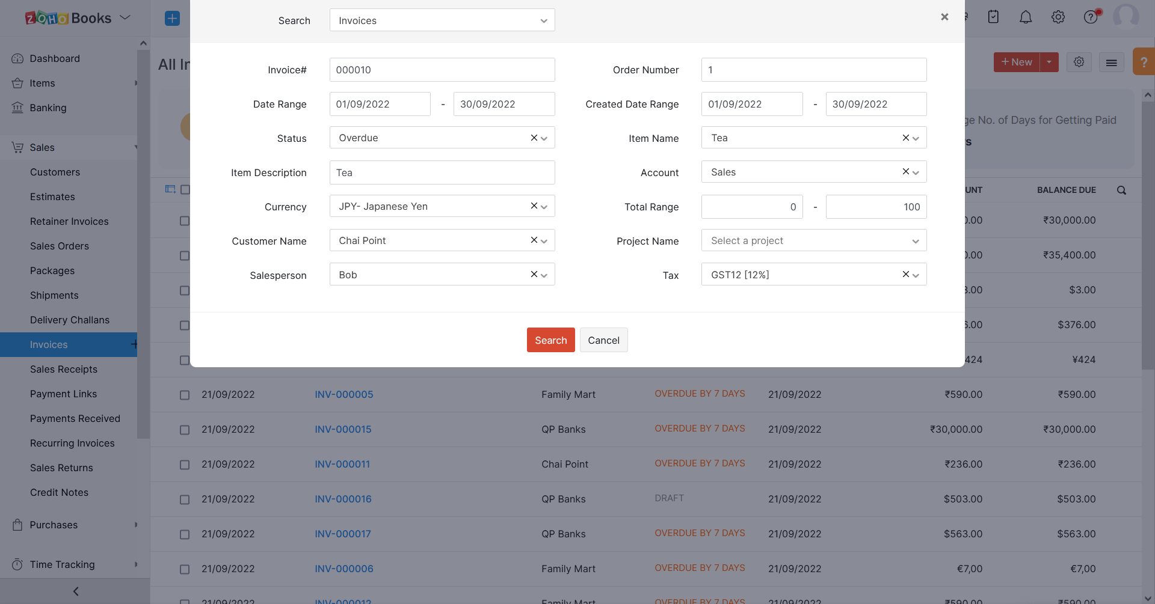Click the search magnifier in the invoice list header
1155x604 pixels.
(1121, 190)
